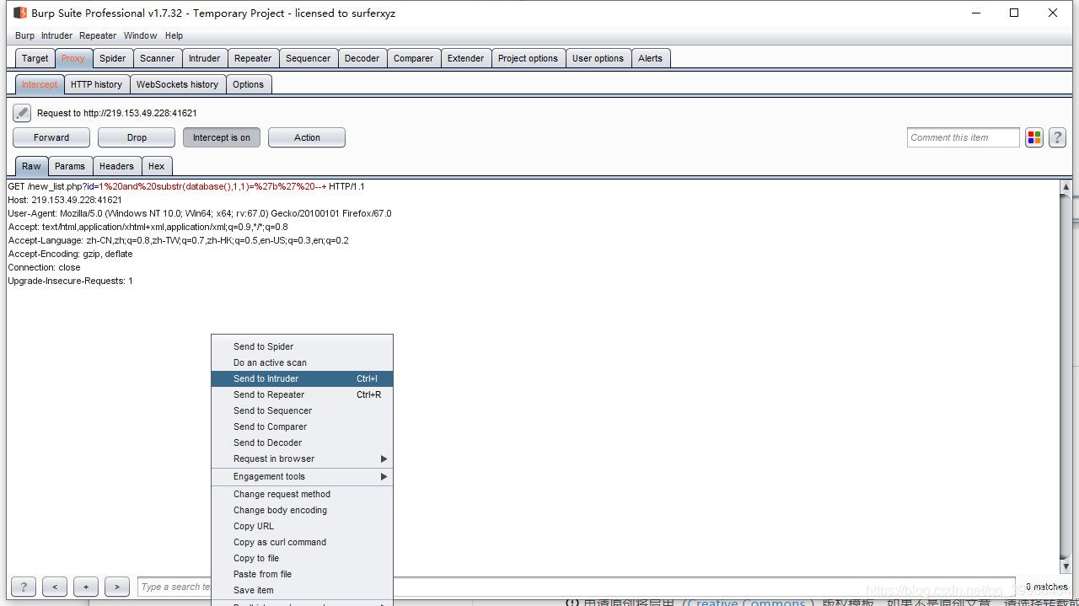Switch to the Intruder main tab

[x=204, y=58]
